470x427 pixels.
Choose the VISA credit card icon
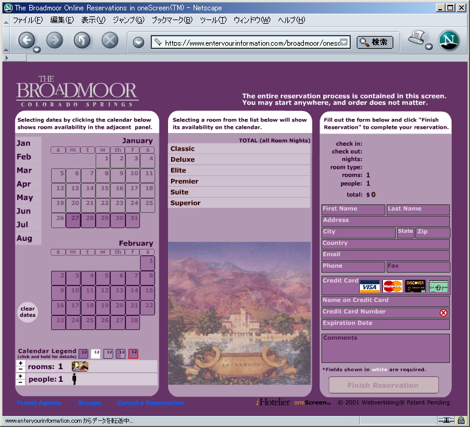click(x=370, y=286)
